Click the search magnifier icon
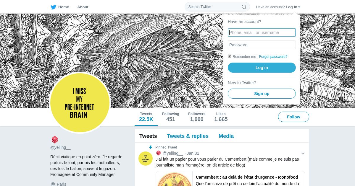Screen dimensions: 355x186 [244, 7]
